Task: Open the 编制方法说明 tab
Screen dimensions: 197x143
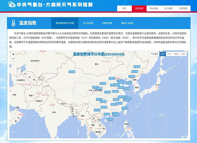Action: [127, 23]
